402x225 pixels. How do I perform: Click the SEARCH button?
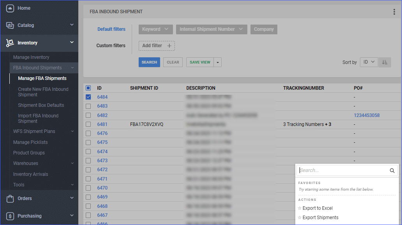click(149, 62)
